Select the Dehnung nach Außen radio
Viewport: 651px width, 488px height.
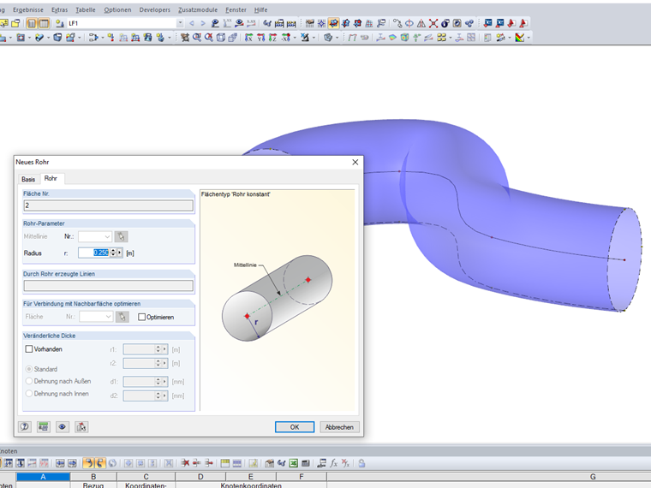[x=29, y=381]
